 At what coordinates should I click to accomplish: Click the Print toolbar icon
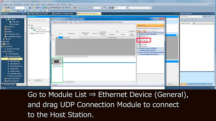[10, 8]
